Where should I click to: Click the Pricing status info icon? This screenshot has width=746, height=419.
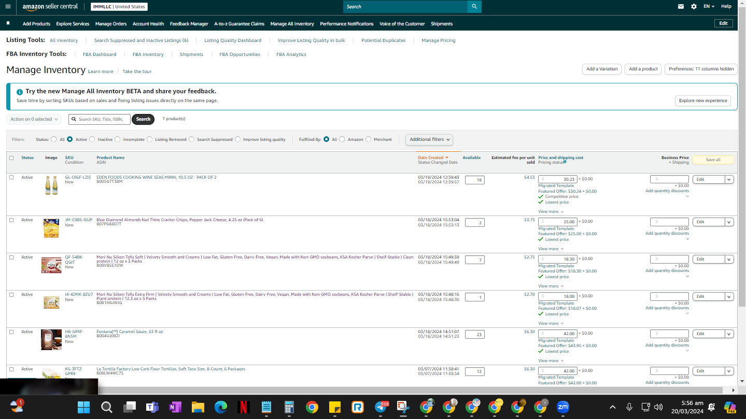click(x=565, y=162)
